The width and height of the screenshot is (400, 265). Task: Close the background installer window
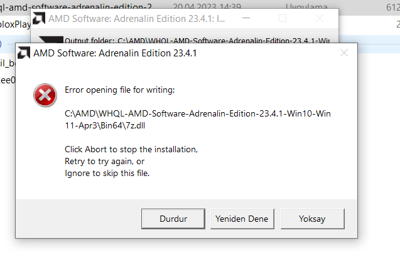(320, 18)
